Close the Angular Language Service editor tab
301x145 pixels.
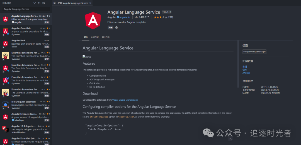tap(90, 3)
